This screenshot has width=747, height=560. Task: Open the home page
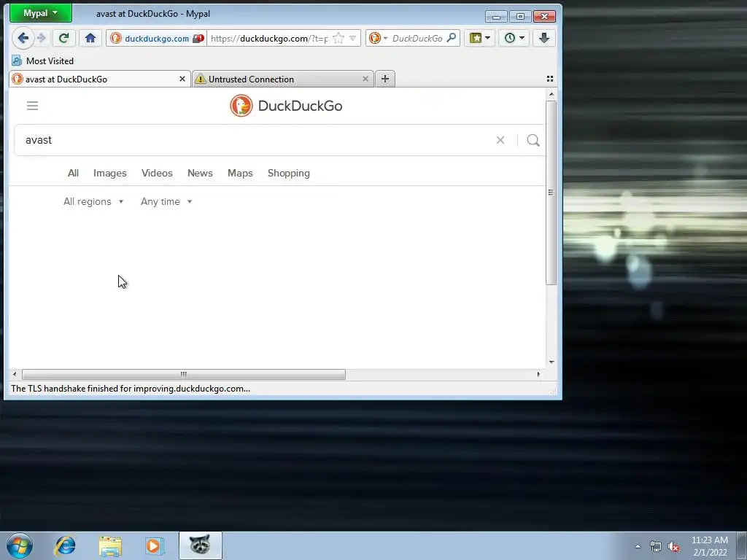[x=90, y=38]
